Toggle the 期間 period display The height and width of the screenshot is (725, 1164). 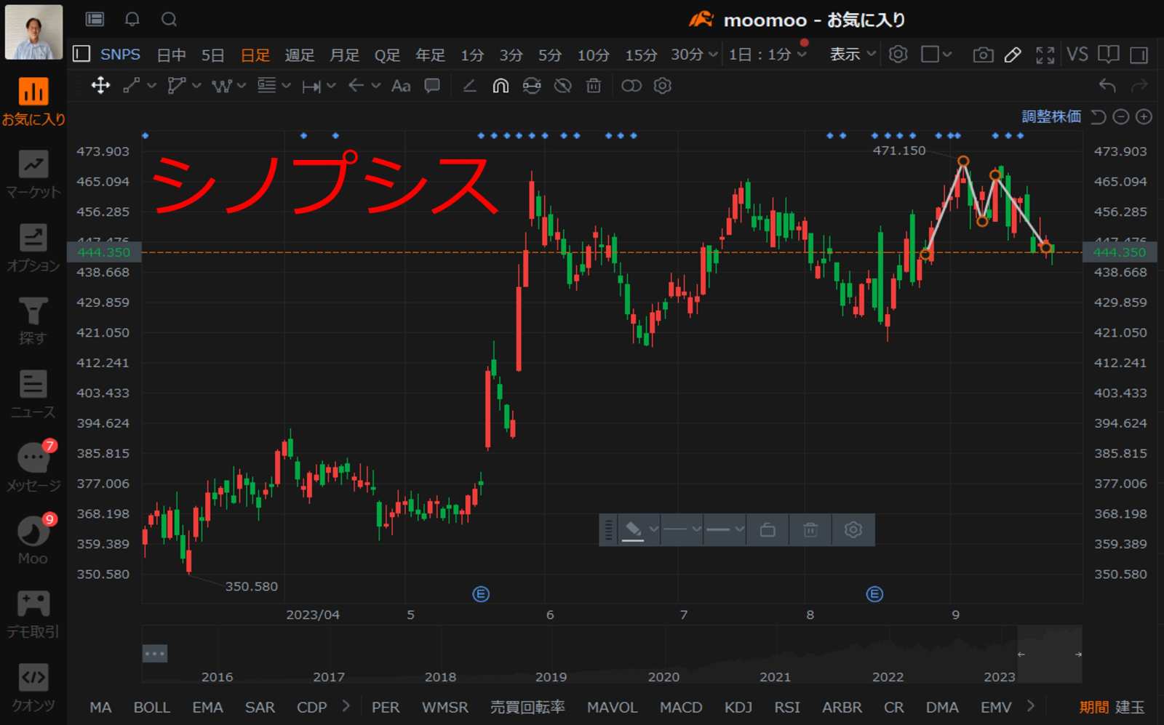click(1094, 708)
